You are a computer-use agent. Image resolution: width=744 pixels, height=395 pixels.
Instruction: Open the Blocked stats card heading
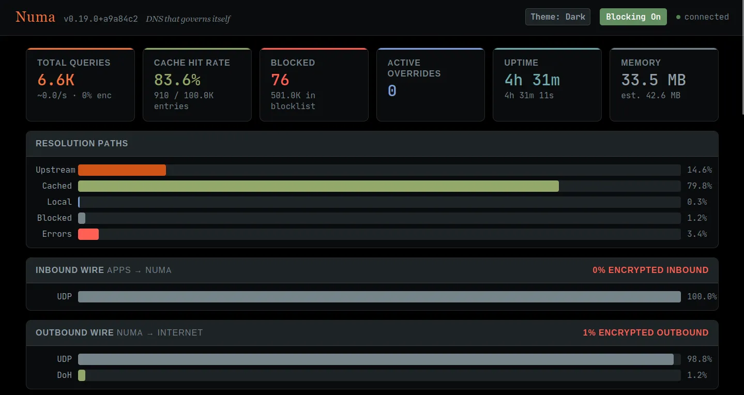point(293,63)
